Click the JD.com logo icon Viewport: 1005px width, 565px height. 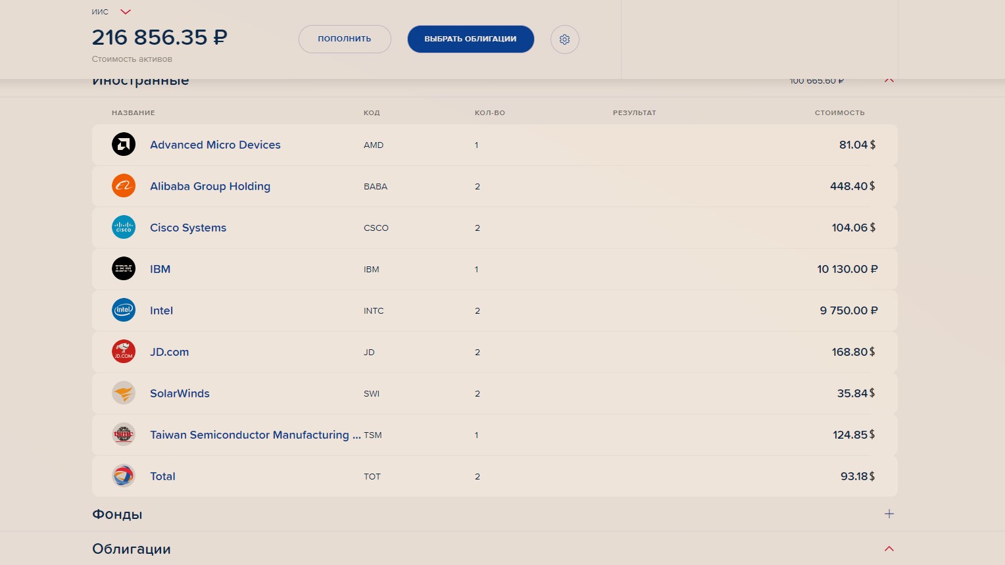tap(124, 352)
